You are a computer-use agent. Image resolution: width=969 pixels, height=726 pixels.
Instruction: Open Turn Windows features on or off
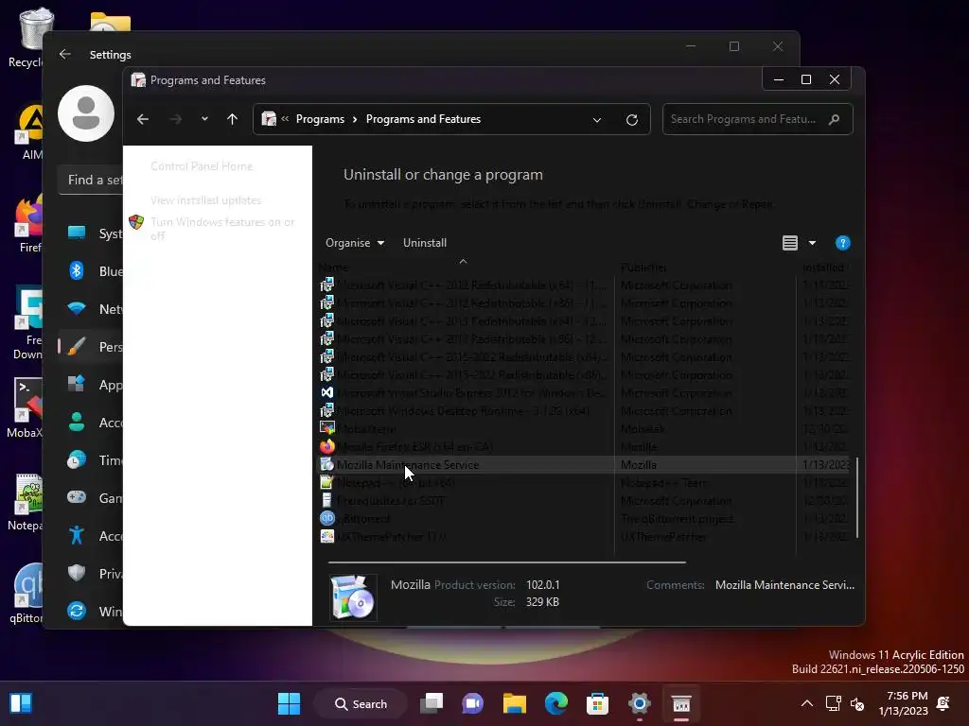pyautogui.click(x=222, y=229)
